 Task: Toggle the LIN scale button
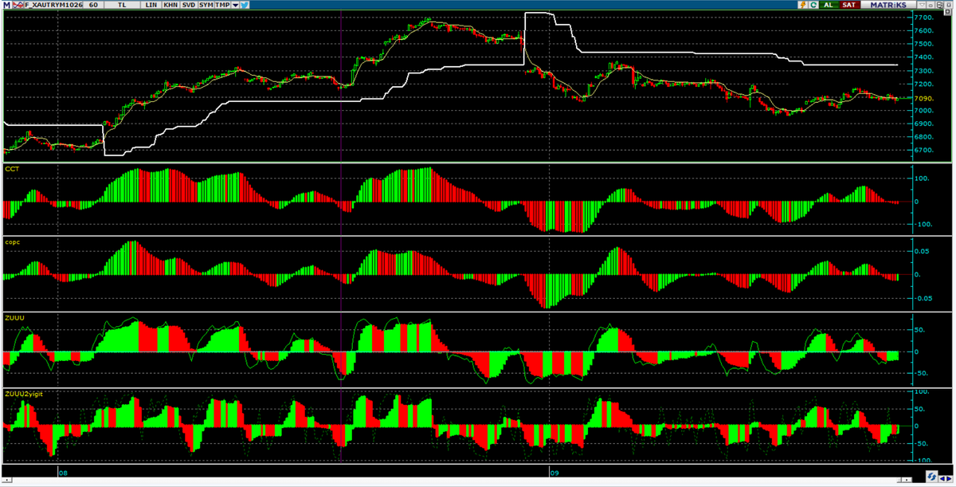(x=151, y=5)
